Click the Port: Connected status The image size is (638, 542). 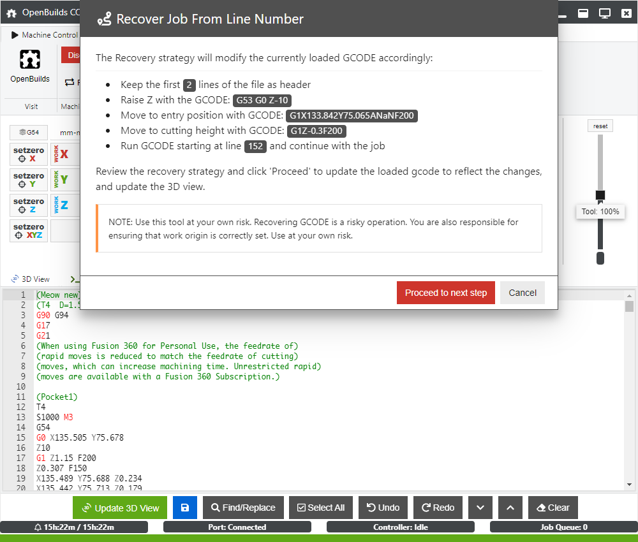click(237, 527)
